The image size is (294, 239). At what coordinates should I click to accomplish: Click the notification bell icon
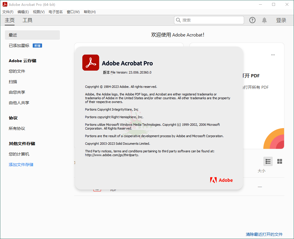click(264, 20)
